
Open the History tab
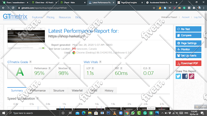click(x=109, y=90)
